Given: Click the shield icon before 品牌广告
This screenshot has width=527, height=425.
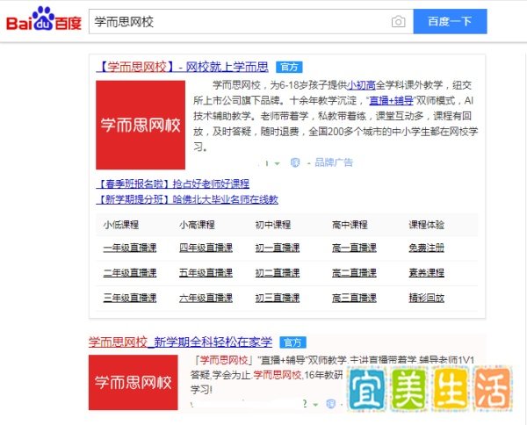Looking at the screenshot, I should tap(295, 163).
